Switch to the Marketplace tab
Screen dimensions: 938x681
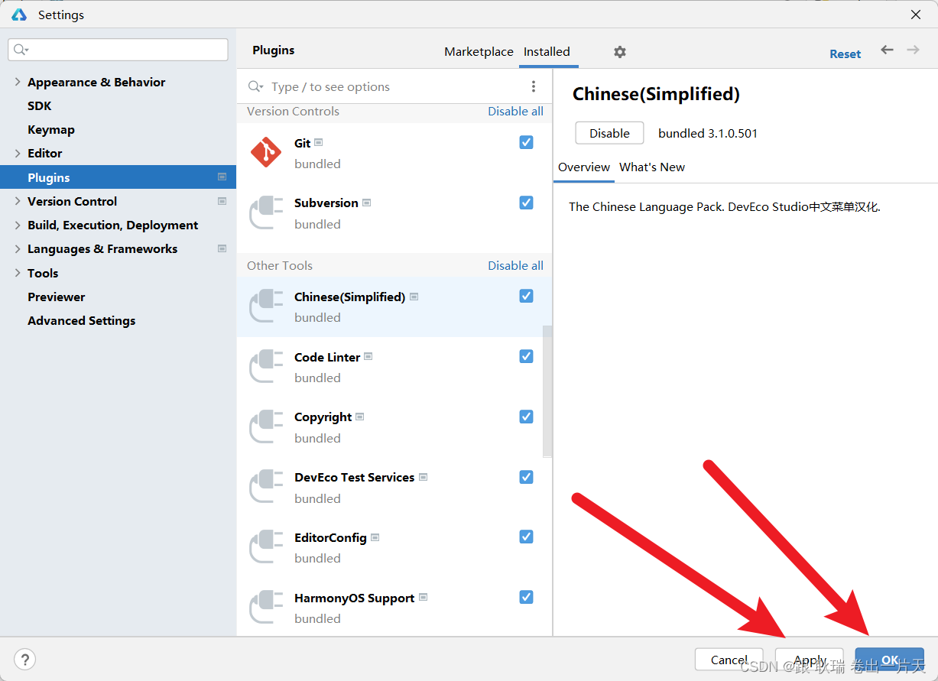click(479, 52)
